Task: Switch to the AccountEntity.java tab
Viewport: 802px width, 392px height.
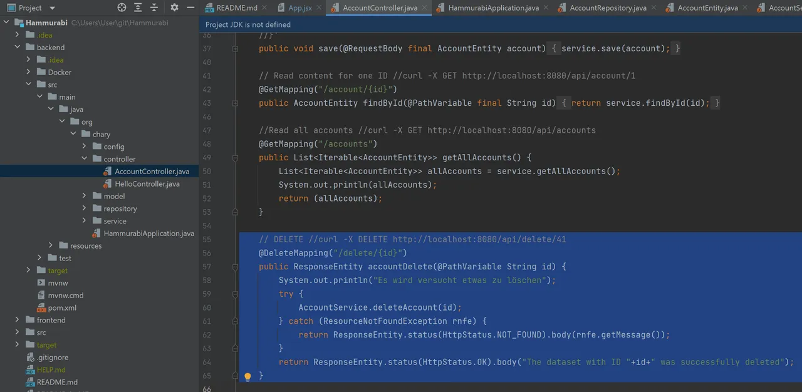Action: [x=707, y=8]
